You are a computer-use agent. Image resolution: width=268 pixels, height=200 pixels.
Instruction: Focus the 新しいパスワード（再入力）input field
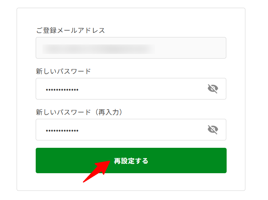pos(131,129)
